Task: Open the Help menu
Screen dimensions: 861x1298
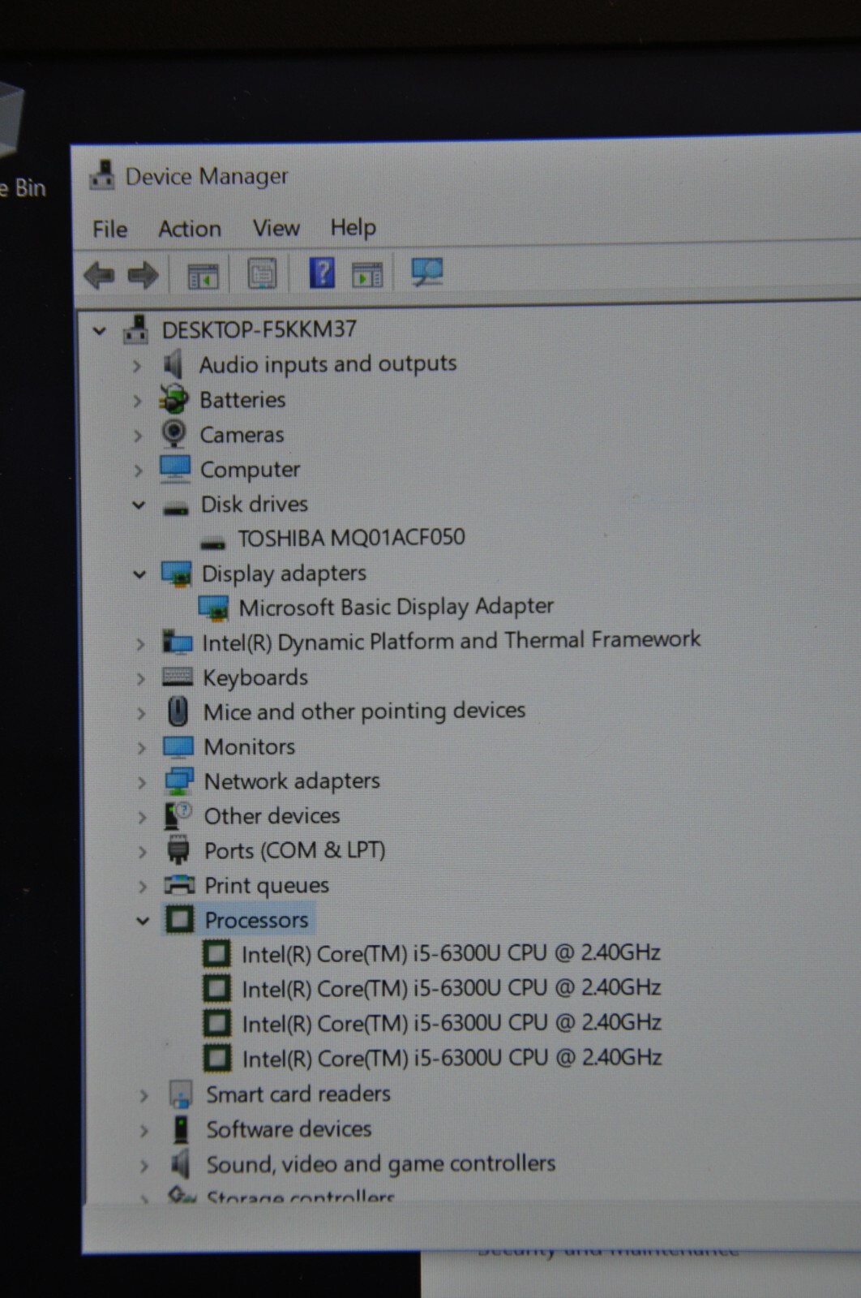Action: click(353, 227)
